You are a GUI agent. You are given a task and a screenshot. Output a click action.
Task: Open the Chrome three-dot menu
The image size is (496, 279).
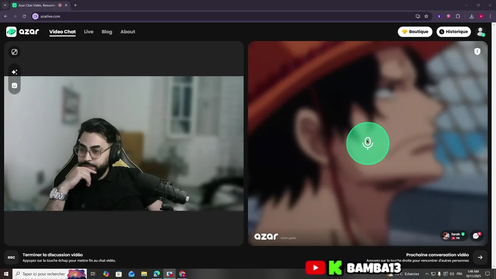point(490,16)
